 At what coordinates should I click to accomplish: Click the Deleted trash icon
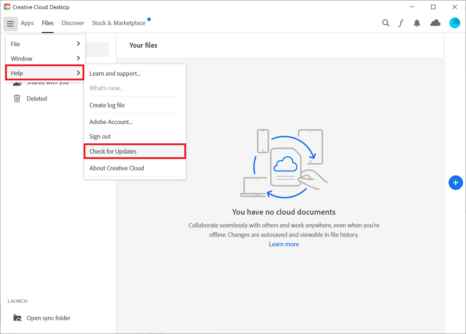(x=17, y=99)
